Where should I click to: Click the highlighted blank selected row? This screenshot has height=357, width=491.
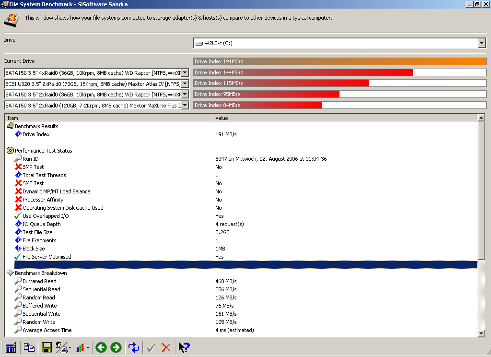[246, 264]
